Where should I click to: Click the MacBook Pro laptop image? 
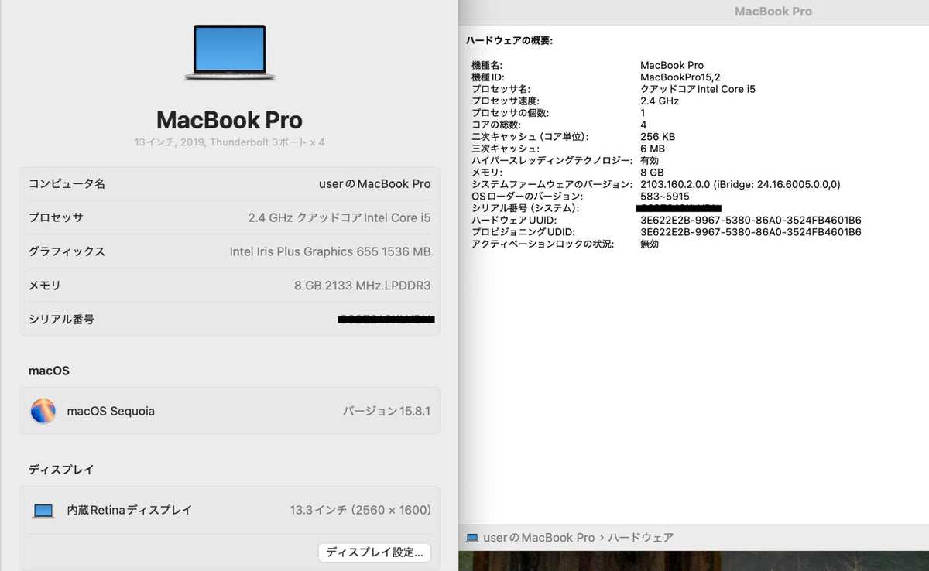tap(229, 53)
